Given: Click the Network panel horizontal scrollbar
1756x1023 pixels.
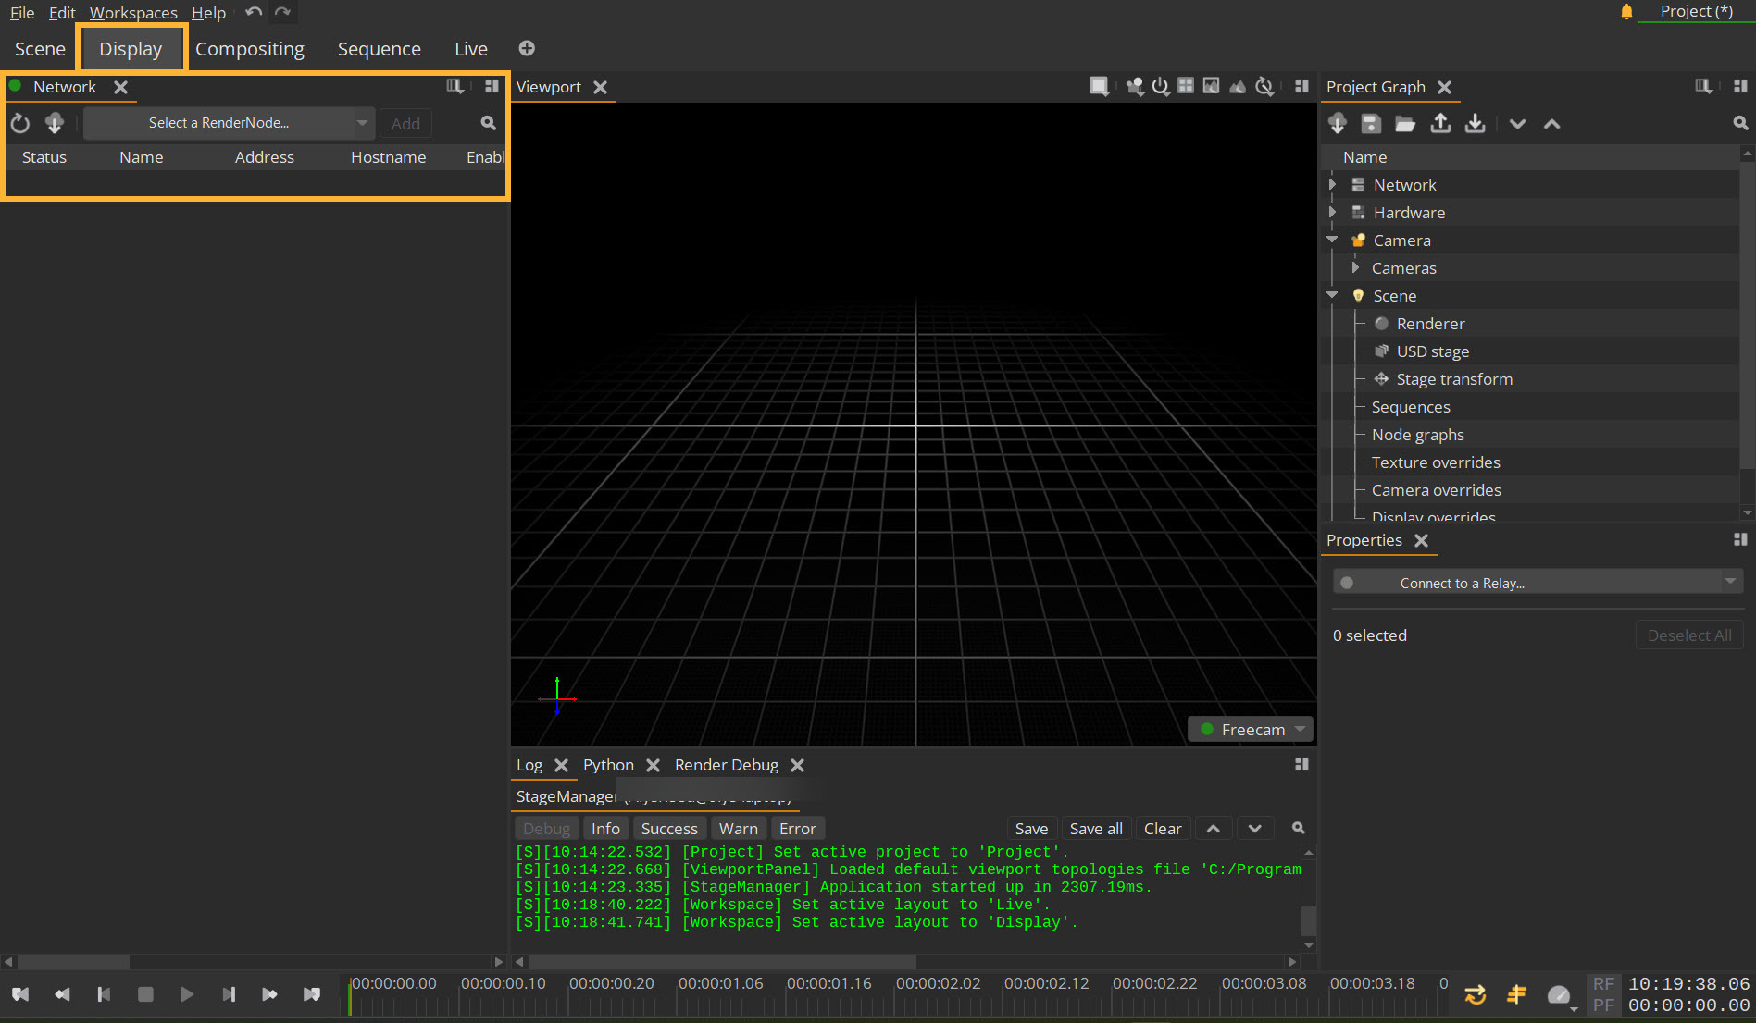Looking at the screenshot, I should 74,962.
